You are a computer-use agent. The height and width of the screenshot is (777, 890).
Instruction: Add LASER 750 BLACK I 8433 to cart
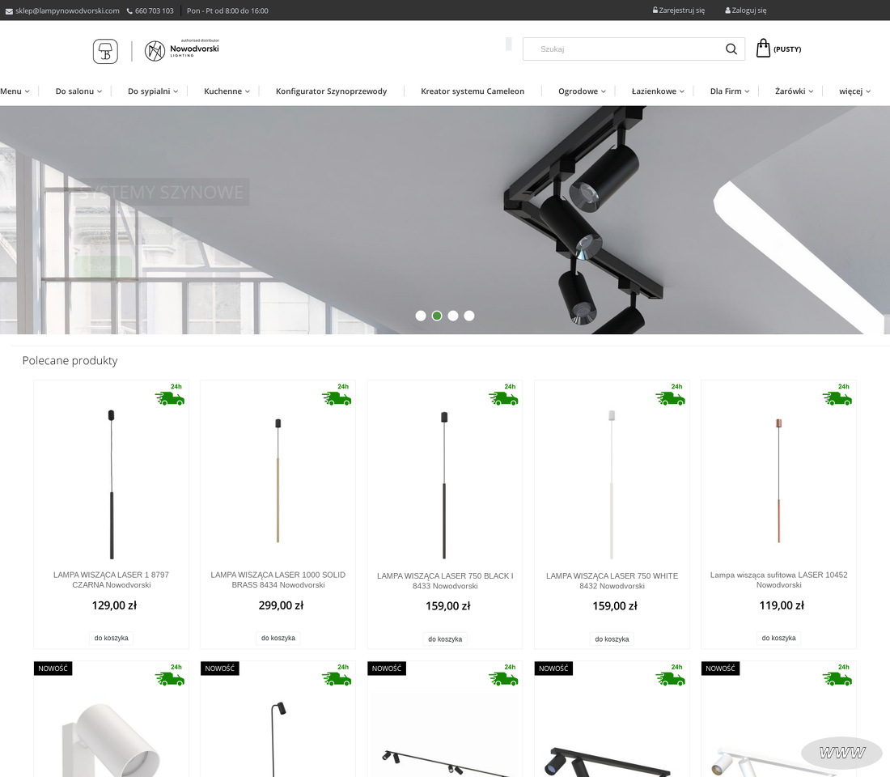coord(445,639)
